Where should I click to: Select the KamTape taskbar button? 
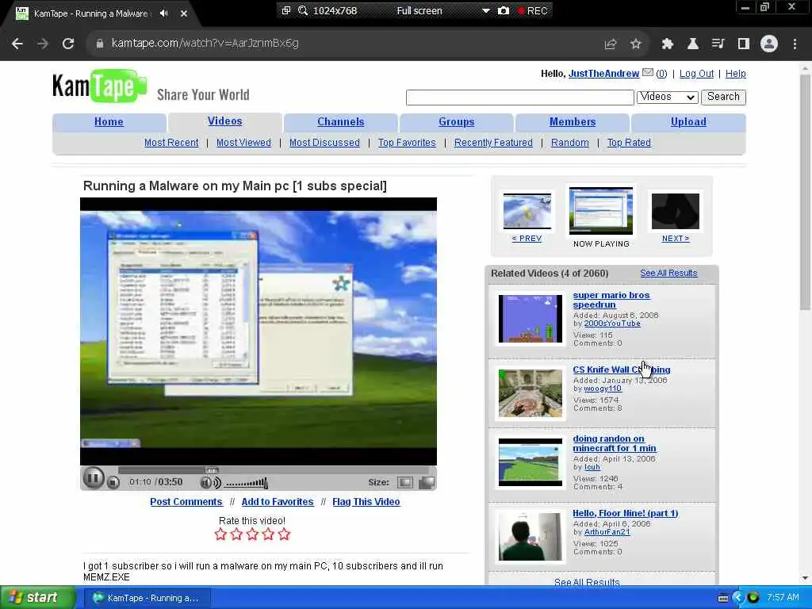click(147, 598)
